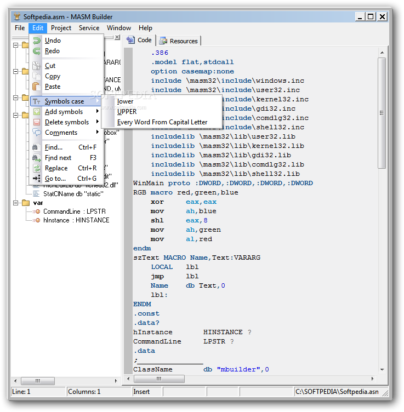Select Go to... Ctrl+G menu entry
404x412 pixels.
(66, 179)
